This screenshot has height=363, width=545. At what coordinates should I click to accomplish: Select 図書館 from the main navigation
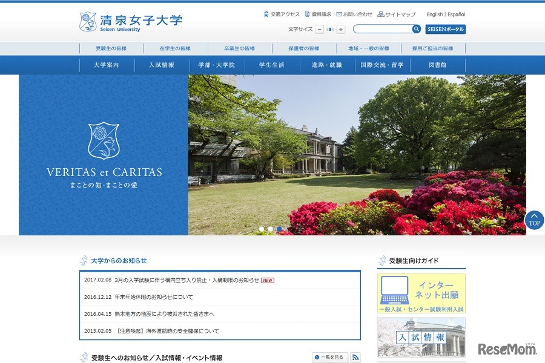click(437, 64)
